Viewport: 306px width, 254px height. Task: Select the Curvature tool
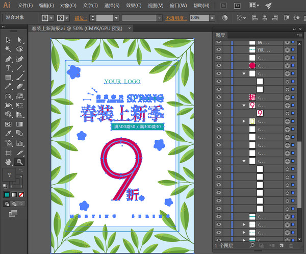[x=19, y=59]
